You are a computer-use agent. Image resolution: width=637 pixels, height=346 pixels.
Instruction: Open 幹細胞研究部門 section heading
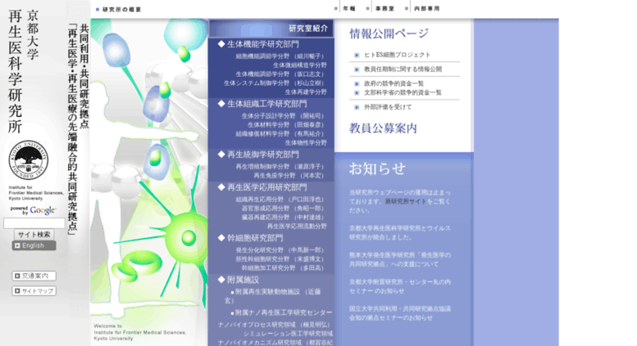254,238
